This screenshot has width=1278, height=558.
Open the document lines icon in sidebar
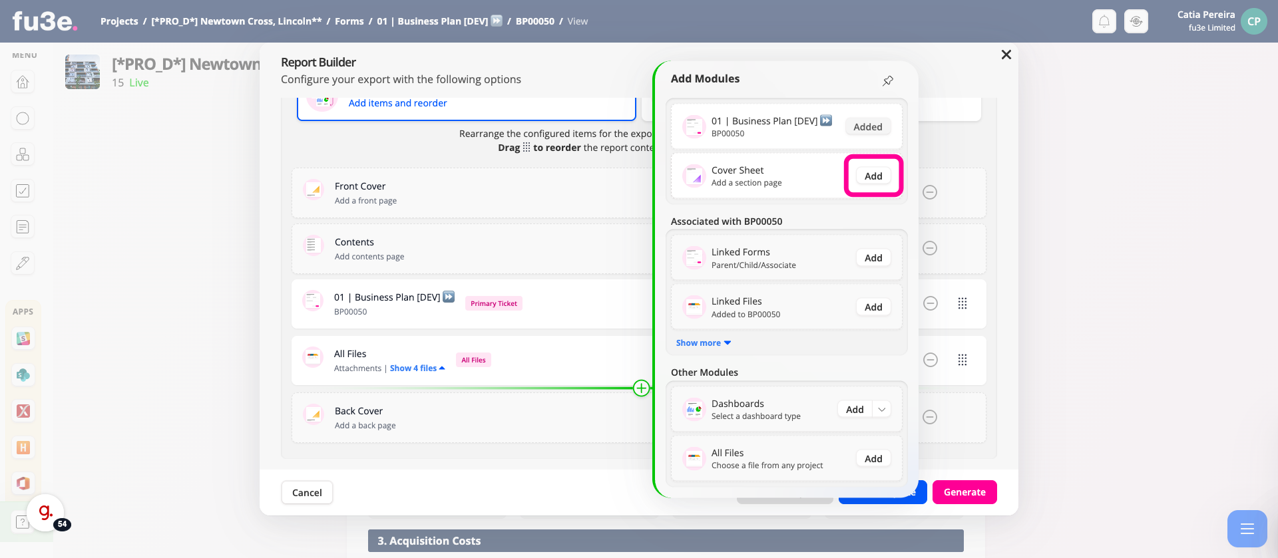[x=23, y=227]
